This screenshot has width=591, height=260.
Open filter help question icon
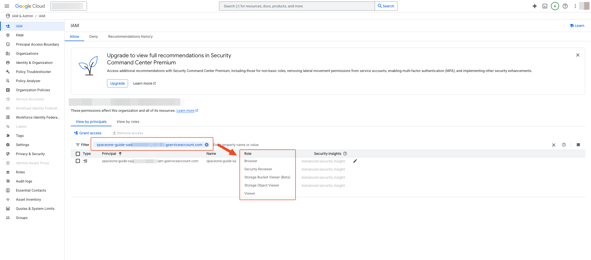(564, 145)
